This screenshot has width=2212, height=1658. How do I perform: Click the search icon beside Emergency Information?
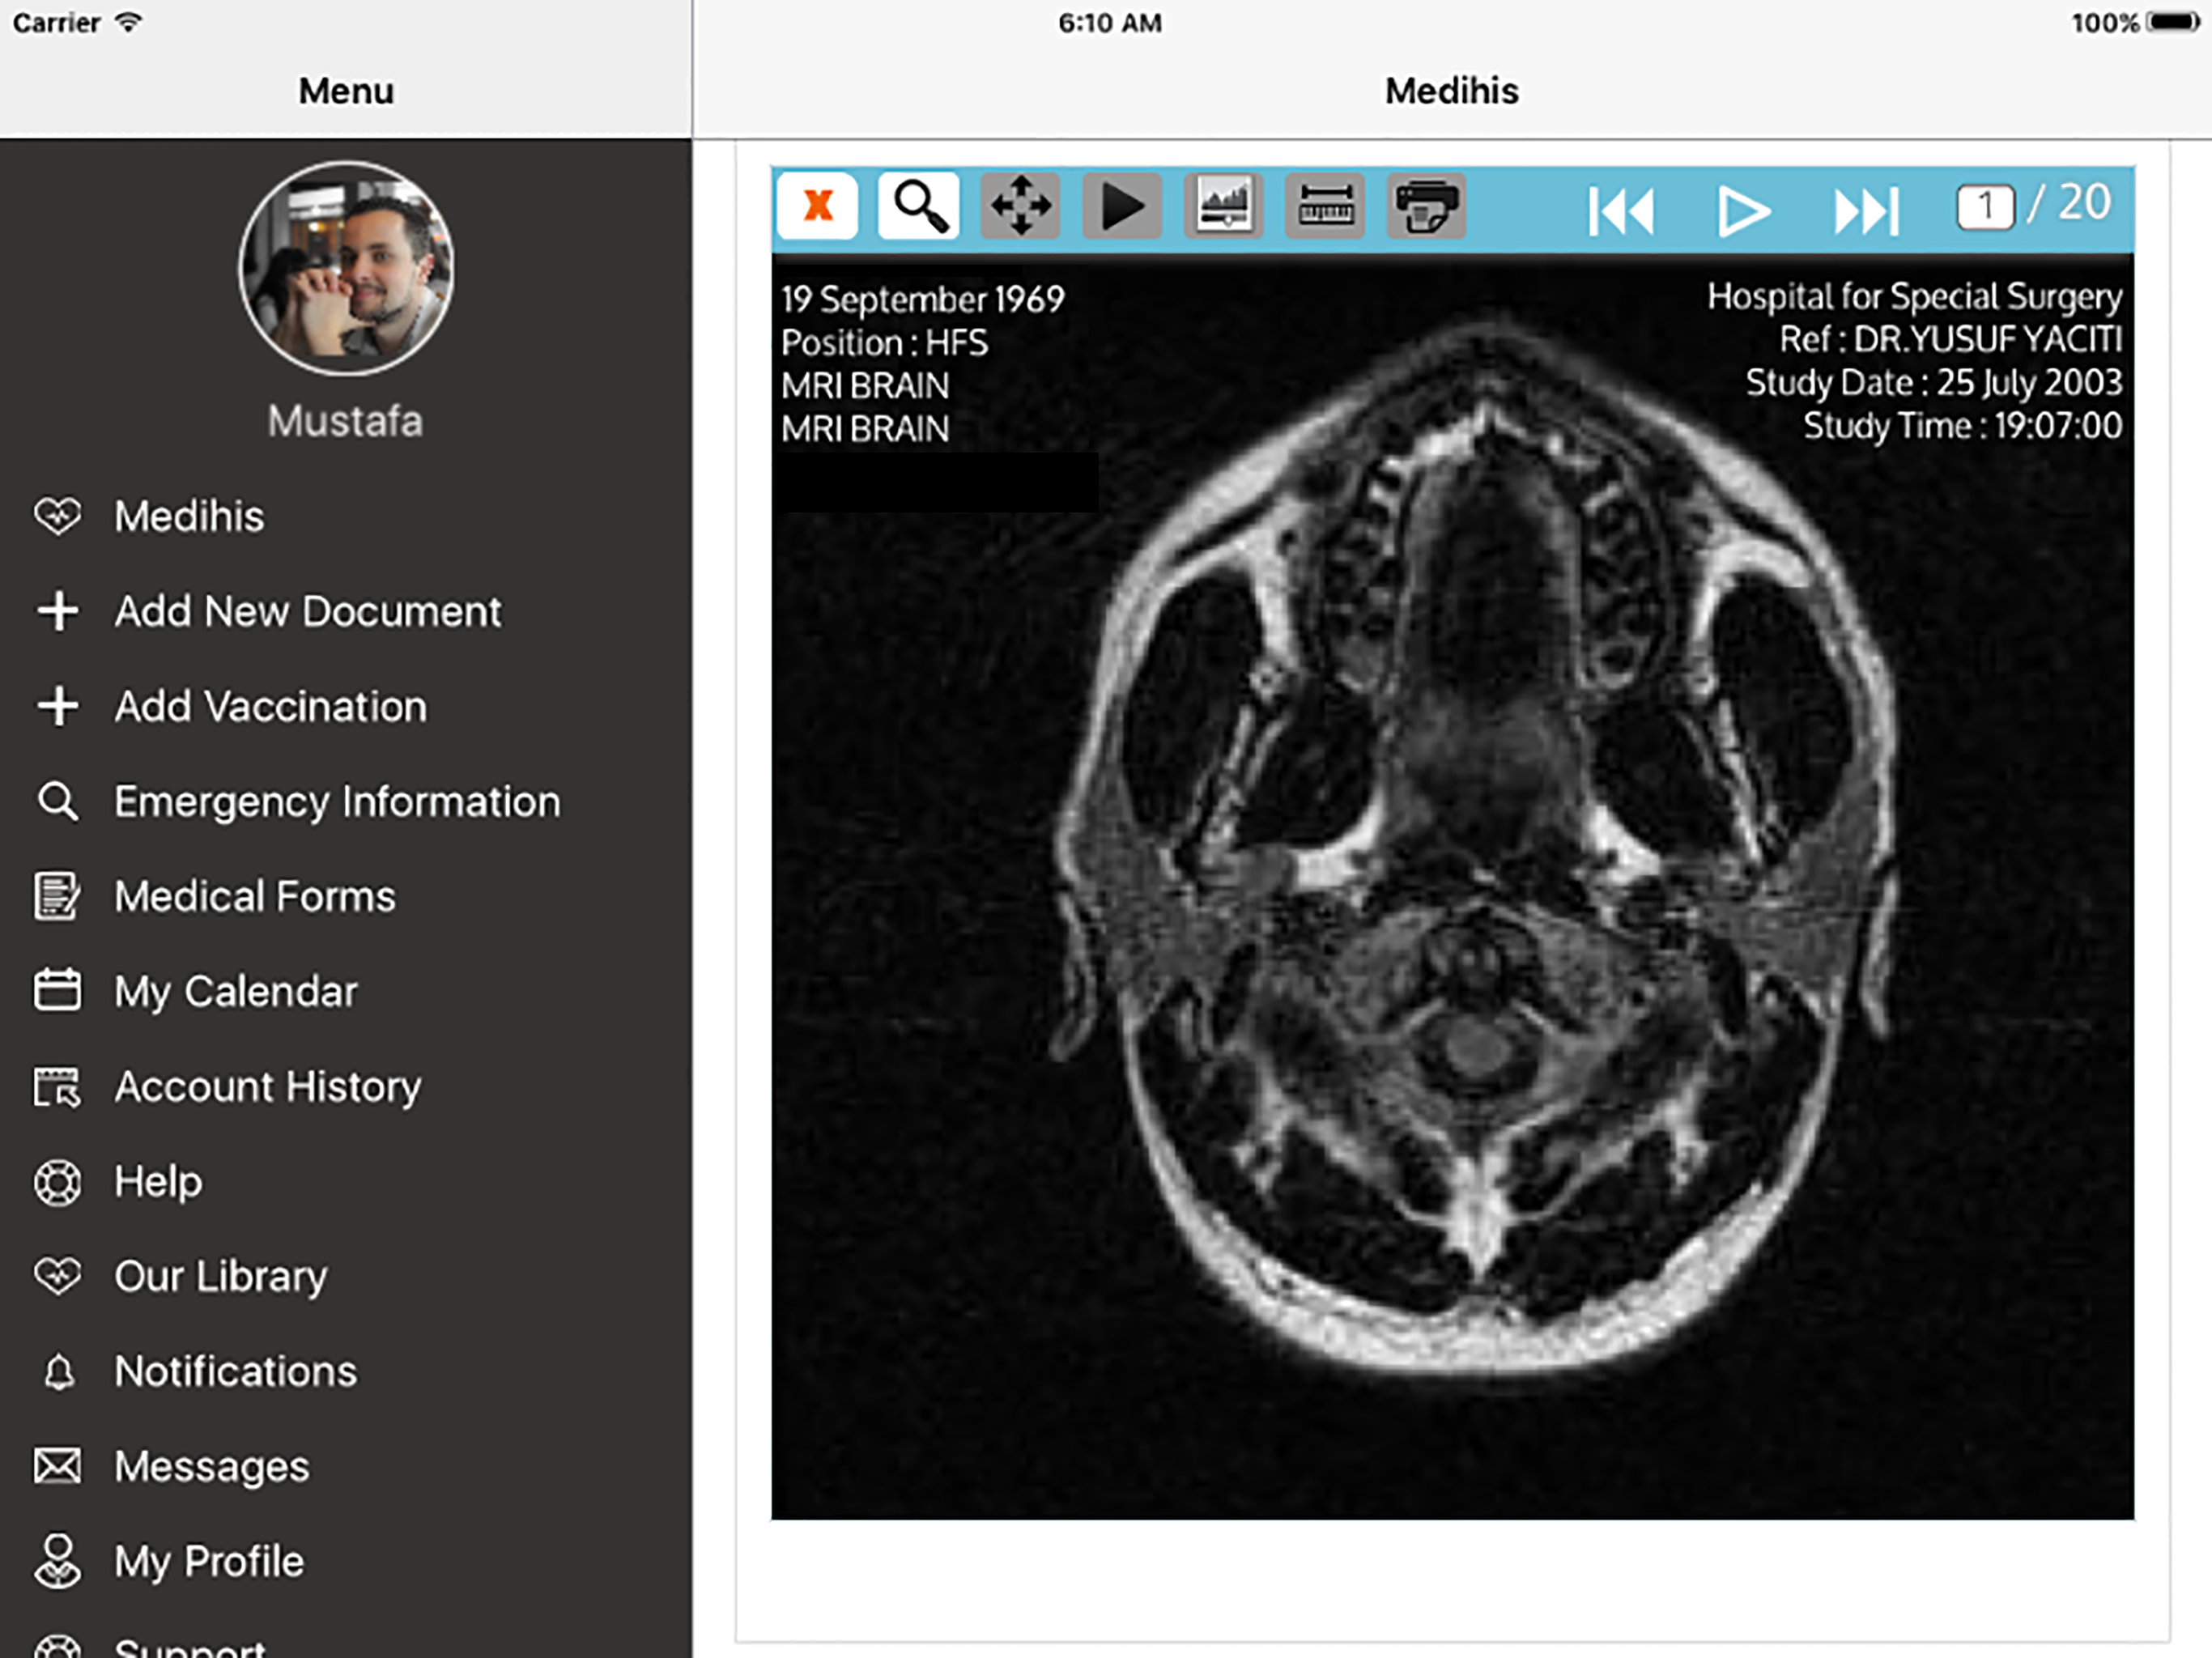pos(58,801)
